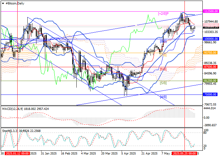The width and height of the screenshot is (220, 157).
Task: Click the 106250.00 pink price label
Action: click(x=211, y=24)
